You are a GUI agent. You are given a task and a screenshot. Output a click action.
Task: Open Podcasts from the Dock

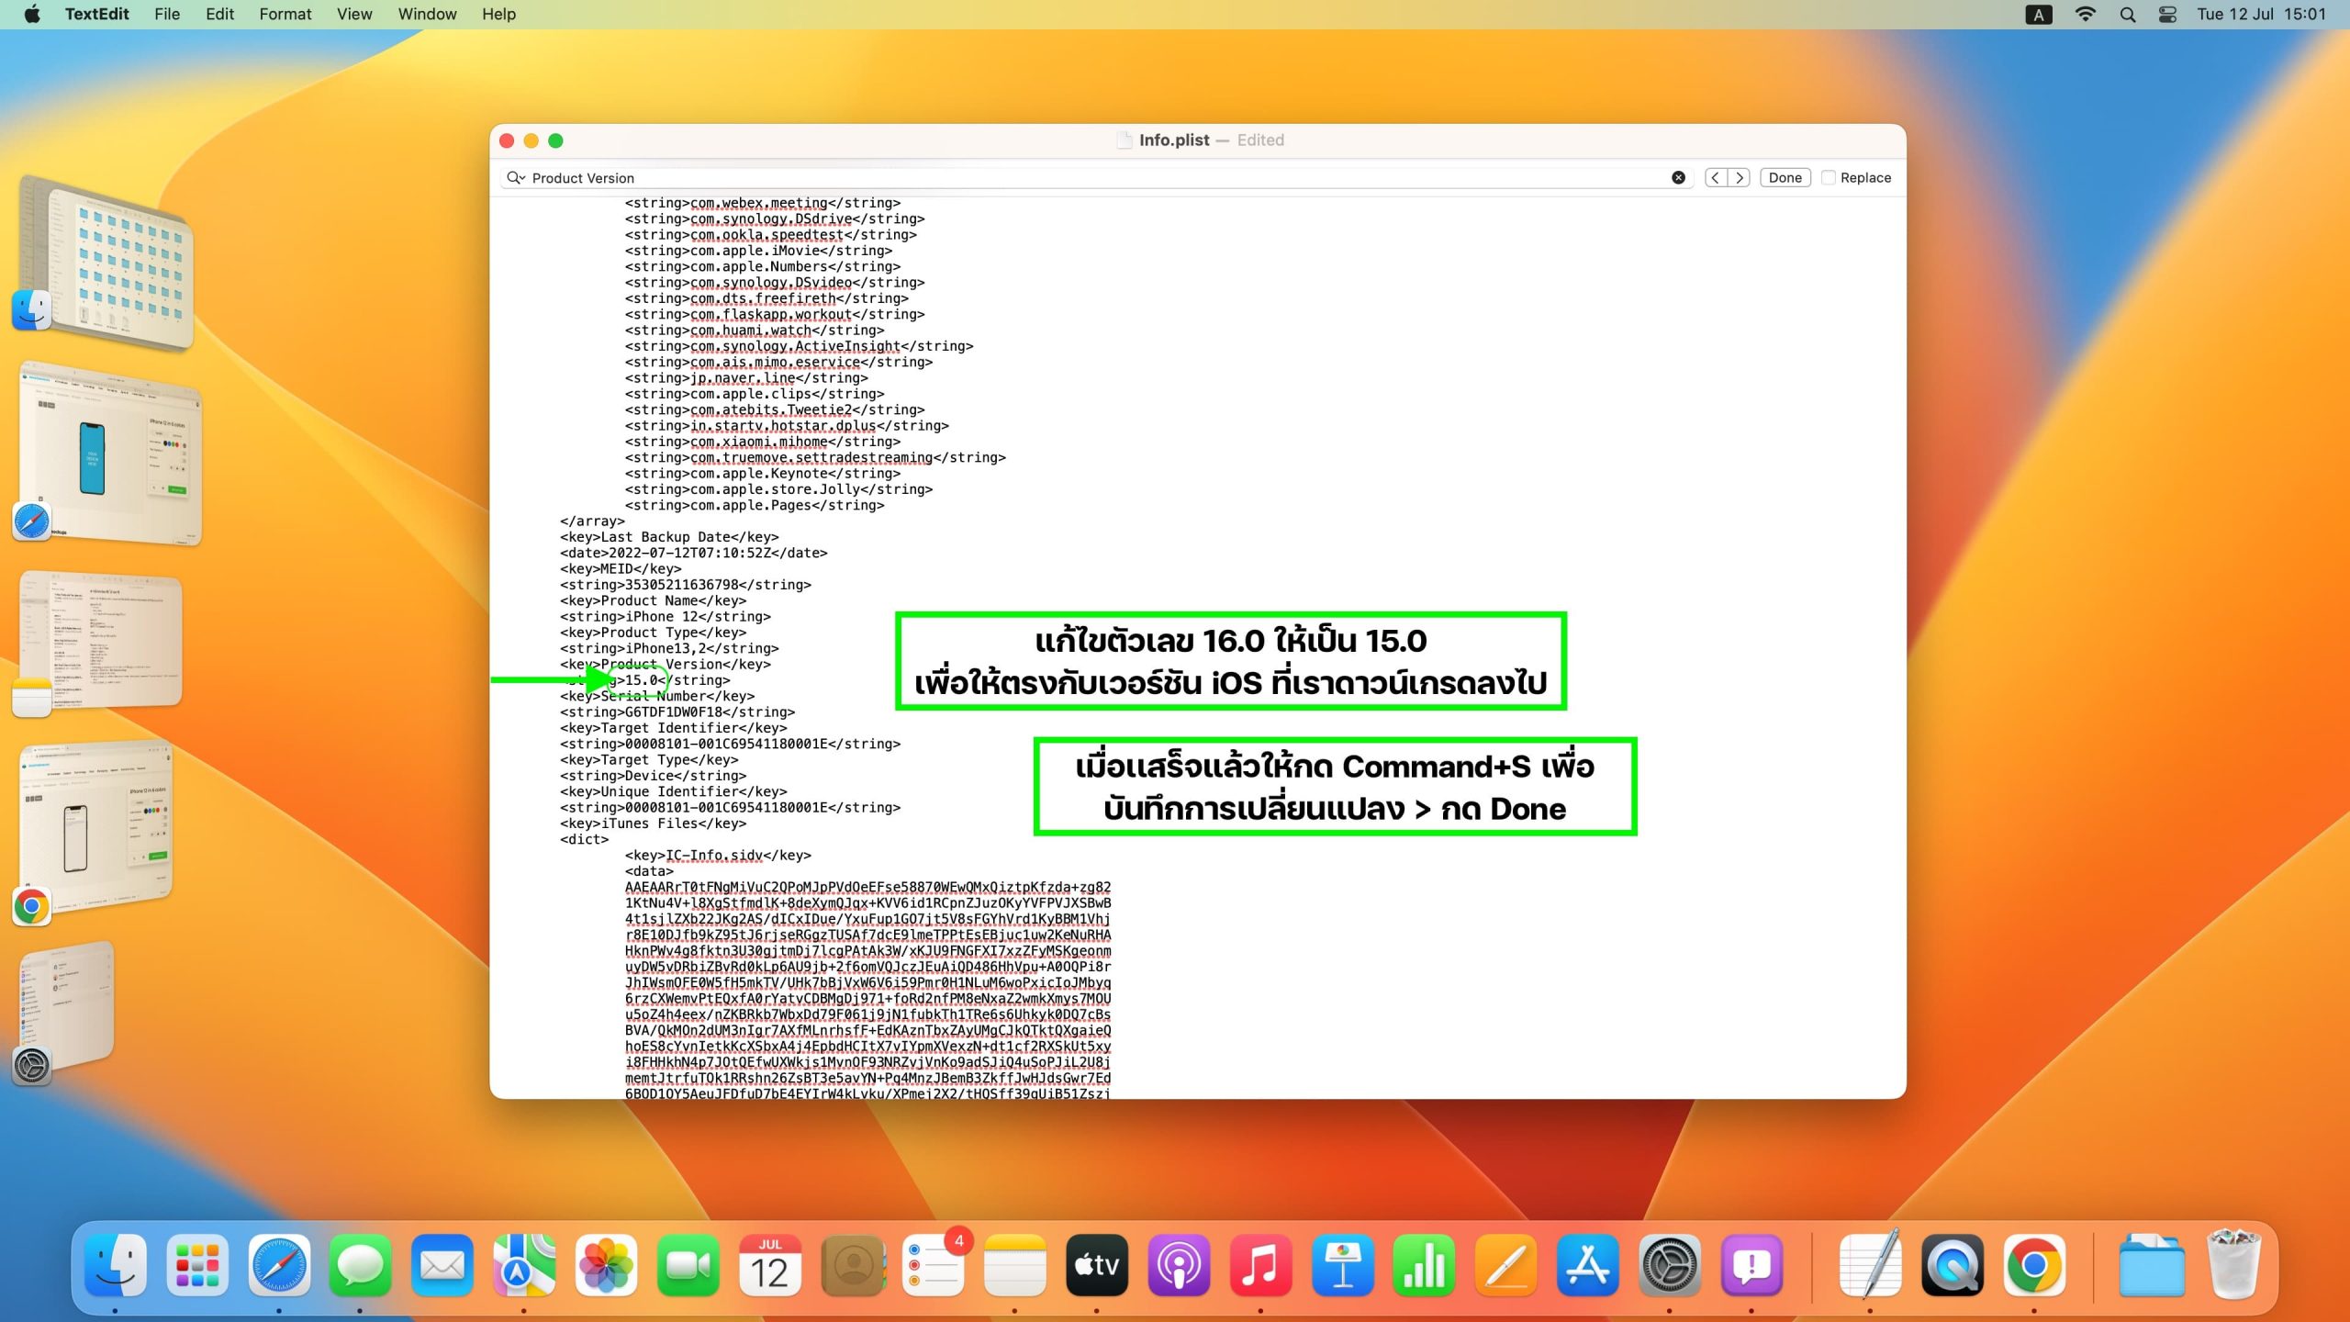(x=1179, y=1265)
